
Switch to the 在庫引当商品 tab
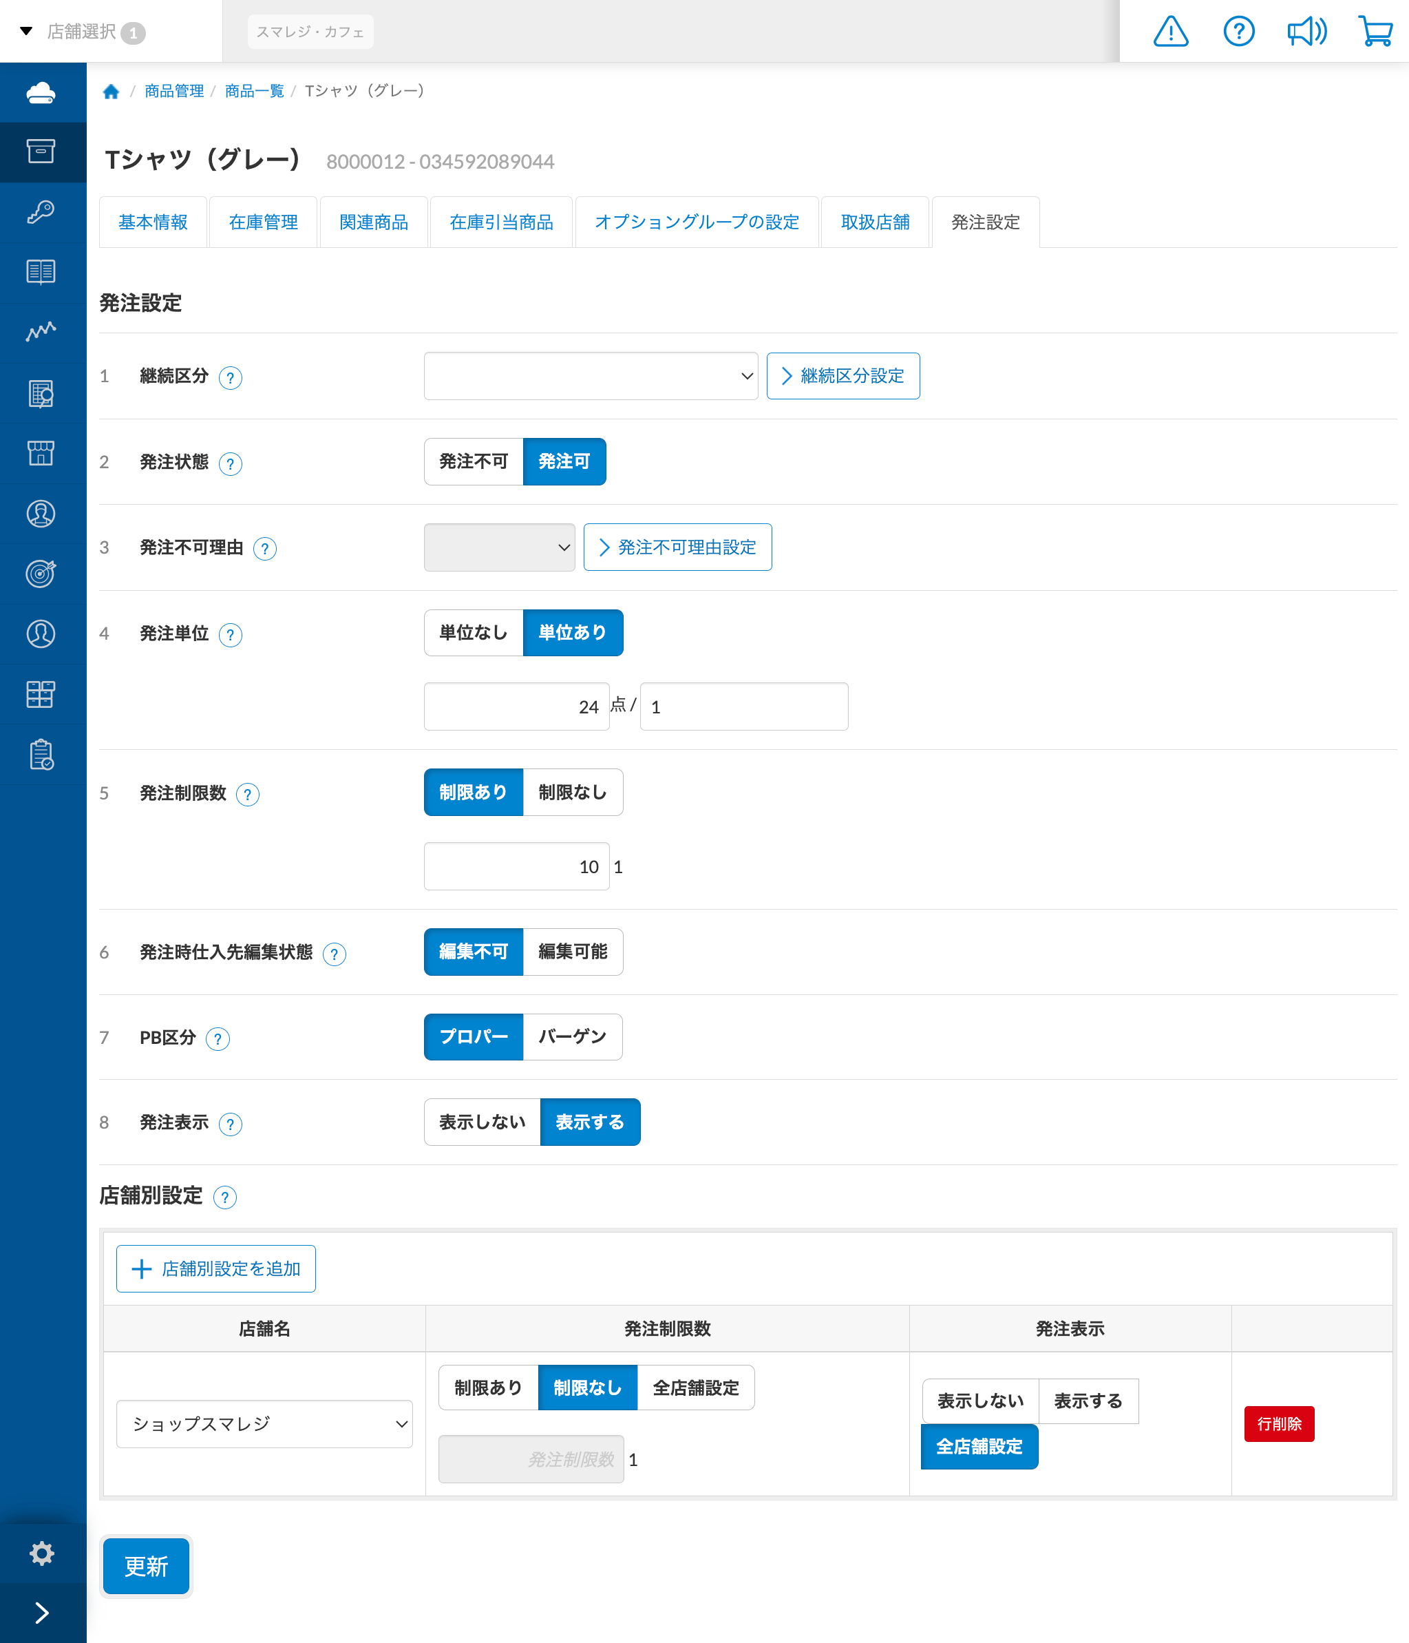(x=502, y=222)
